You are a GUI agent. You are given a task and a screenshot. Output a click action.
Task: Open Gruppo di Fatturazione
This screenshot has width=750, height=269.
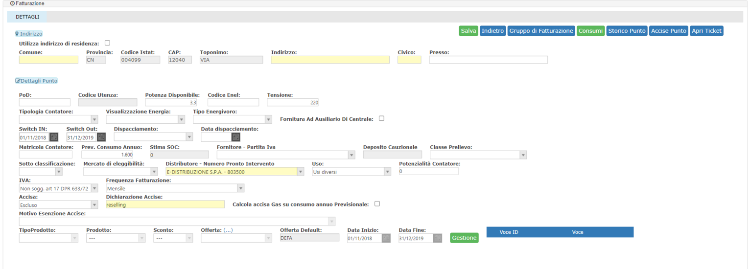coord(541,31)
